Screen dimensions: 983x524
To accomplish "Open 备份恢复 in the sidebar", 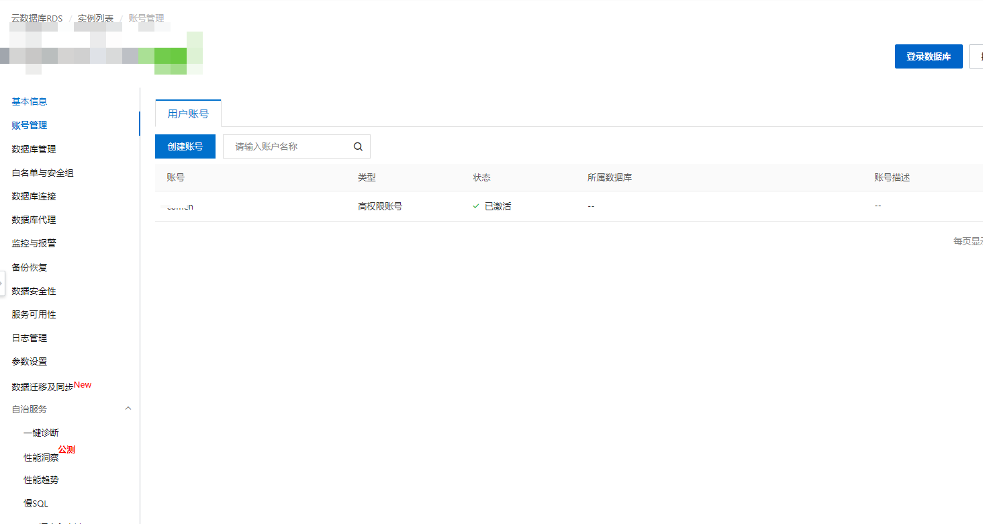I will click(30, 267).
